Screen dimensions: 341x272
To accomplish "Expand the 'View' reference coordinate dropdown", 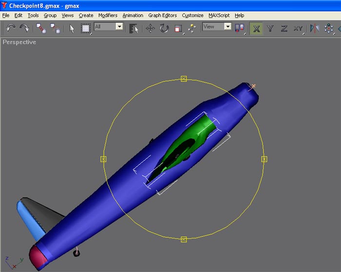I will click(x=227, y=26).
